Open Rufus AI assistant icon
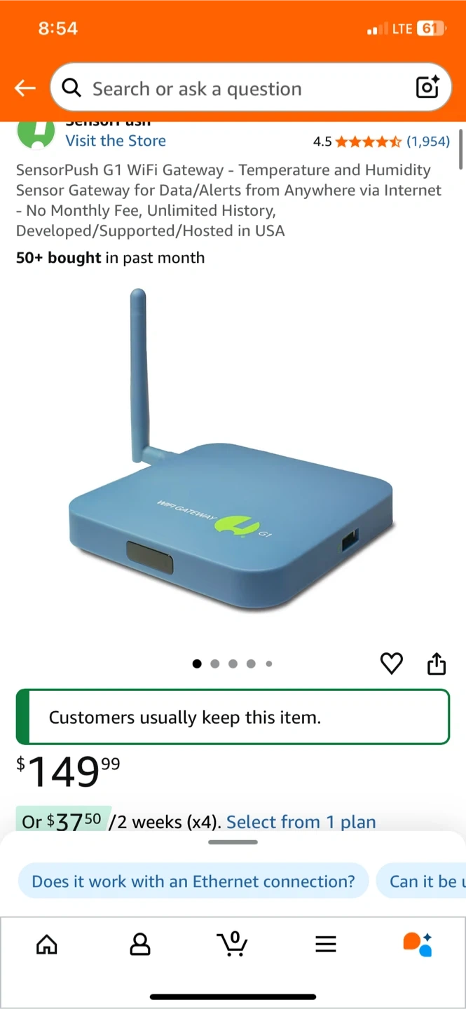 418,945
